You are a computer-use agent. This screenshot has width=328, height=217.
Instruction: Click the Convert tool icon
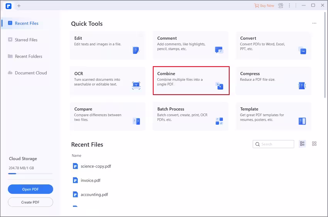(302, 50)
